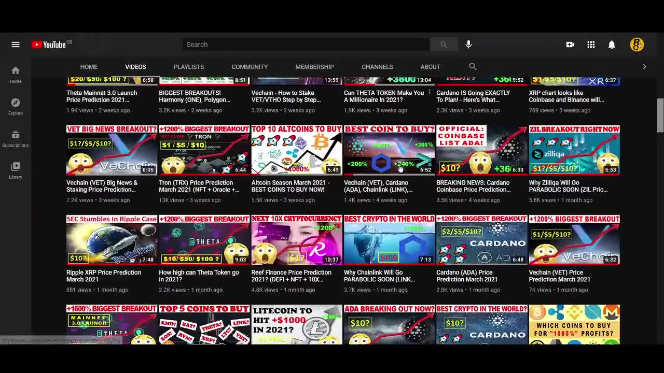
Task: Open the hamburger guide menu
Action: click(16, 45)
